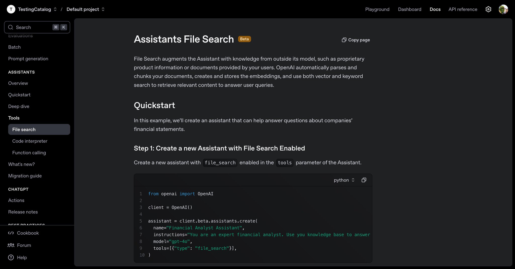Open the What's new? page
This screenshot has height=269, width=515.
[21, 164]
